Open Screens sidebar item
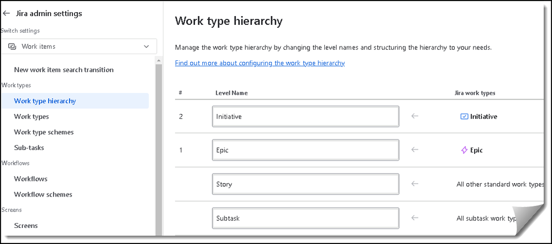The height and width of the screenshot is (244, 552). click(x=26, y=225)
